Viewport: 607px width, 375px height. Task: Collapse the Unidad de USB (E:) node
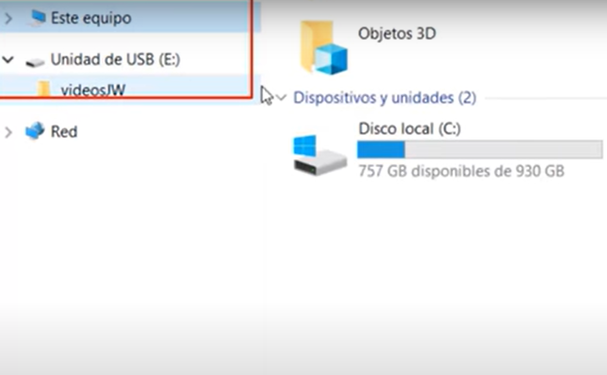(8, 59)
